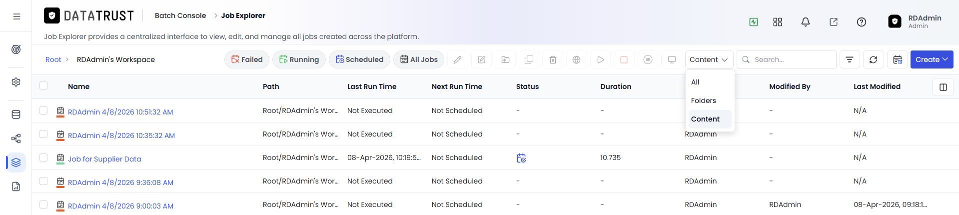959x215 pixels.
Task: Check the box for RDAdmin 4/8/2026 10:35:32 AM
Action: pos(43,134)
